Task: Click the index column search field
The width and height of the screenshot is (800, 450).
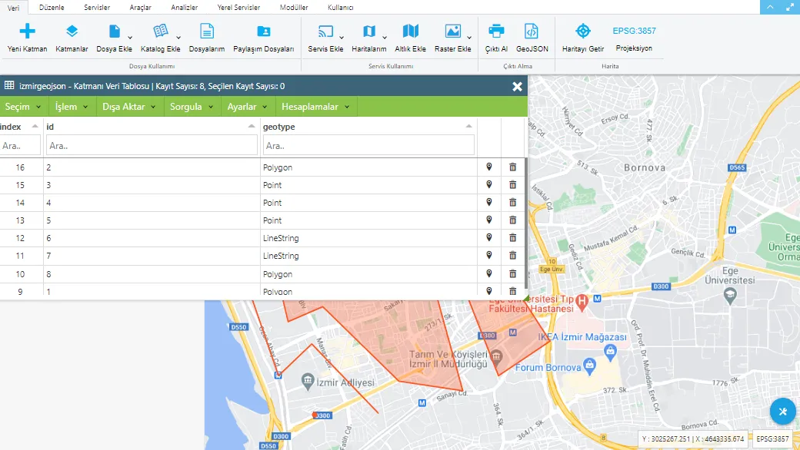Action: click(20, 146)
